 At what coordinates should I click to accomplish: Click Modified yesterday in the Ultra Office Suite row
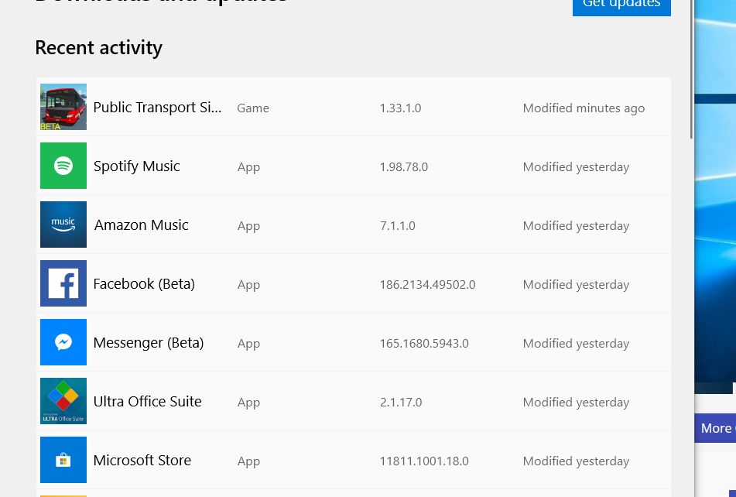576,403
